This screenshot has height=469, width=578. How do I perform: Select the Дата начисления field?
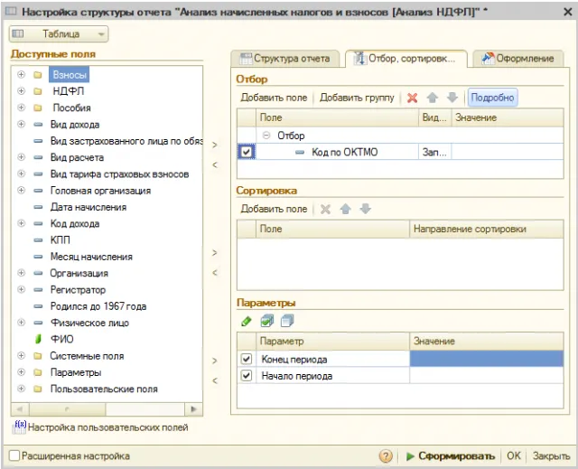pos(89,207)
